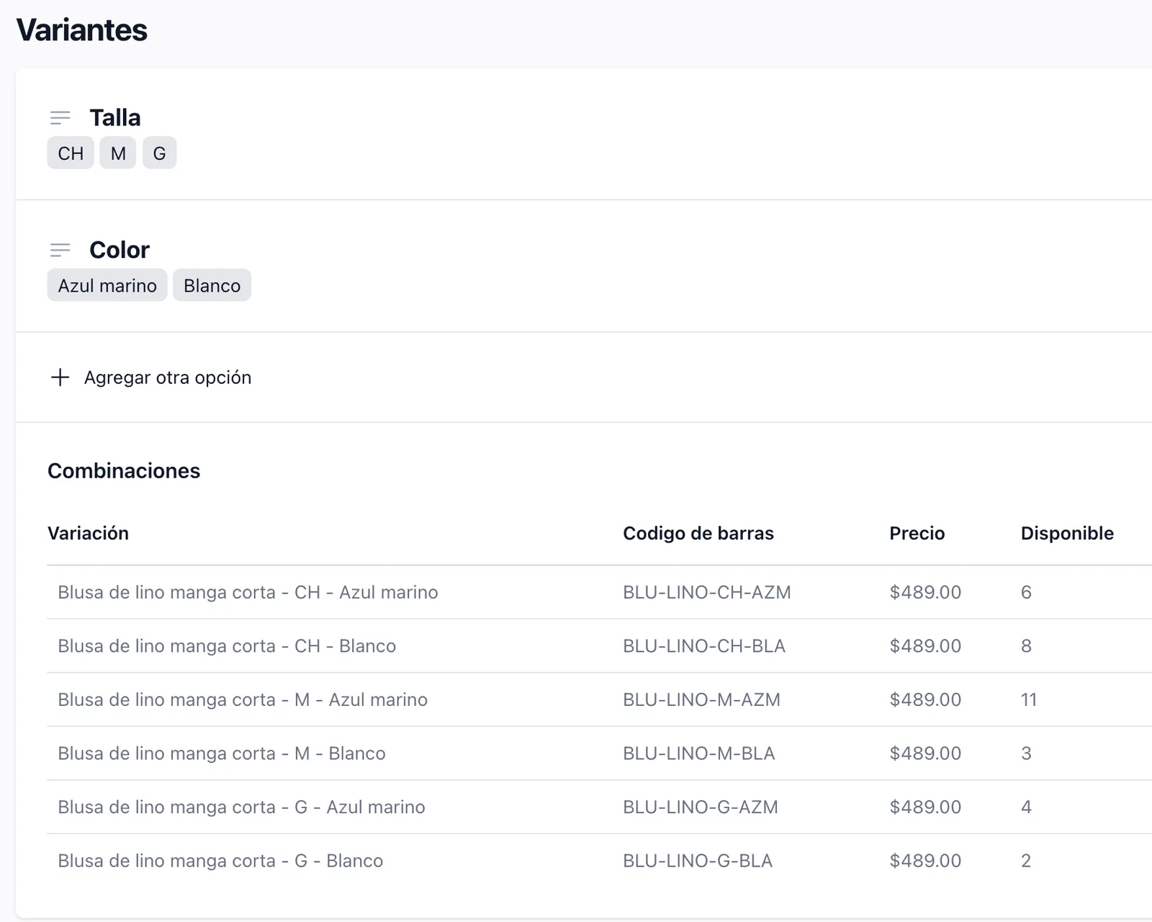Click the drag handle icon beside Talla
Image resolution: width=1152 pixels, height=922 pixels.
(60, 117)
